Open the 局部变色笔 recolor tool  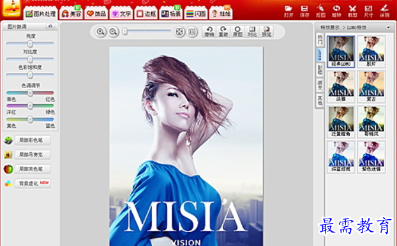(33, 169)
